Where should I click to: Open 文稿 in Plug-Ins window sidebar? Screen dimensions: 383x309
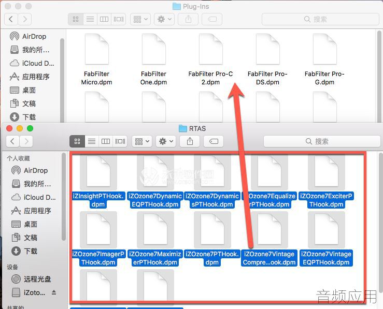(x=23, y=104)
